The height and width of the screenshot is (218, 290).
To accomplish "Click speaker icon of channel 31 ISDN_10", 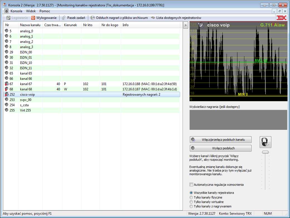I will click(6, 63).
